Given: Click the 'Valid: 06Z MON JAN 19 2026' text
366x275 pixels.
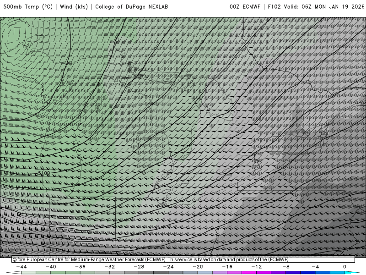Looking at the screenshot, I should click(324, 6).
